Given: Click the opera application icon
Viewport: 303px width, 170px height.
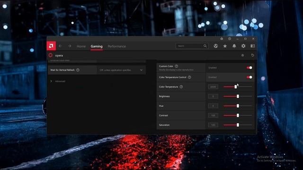Looking at the screenshot, I should pos(51,55).
